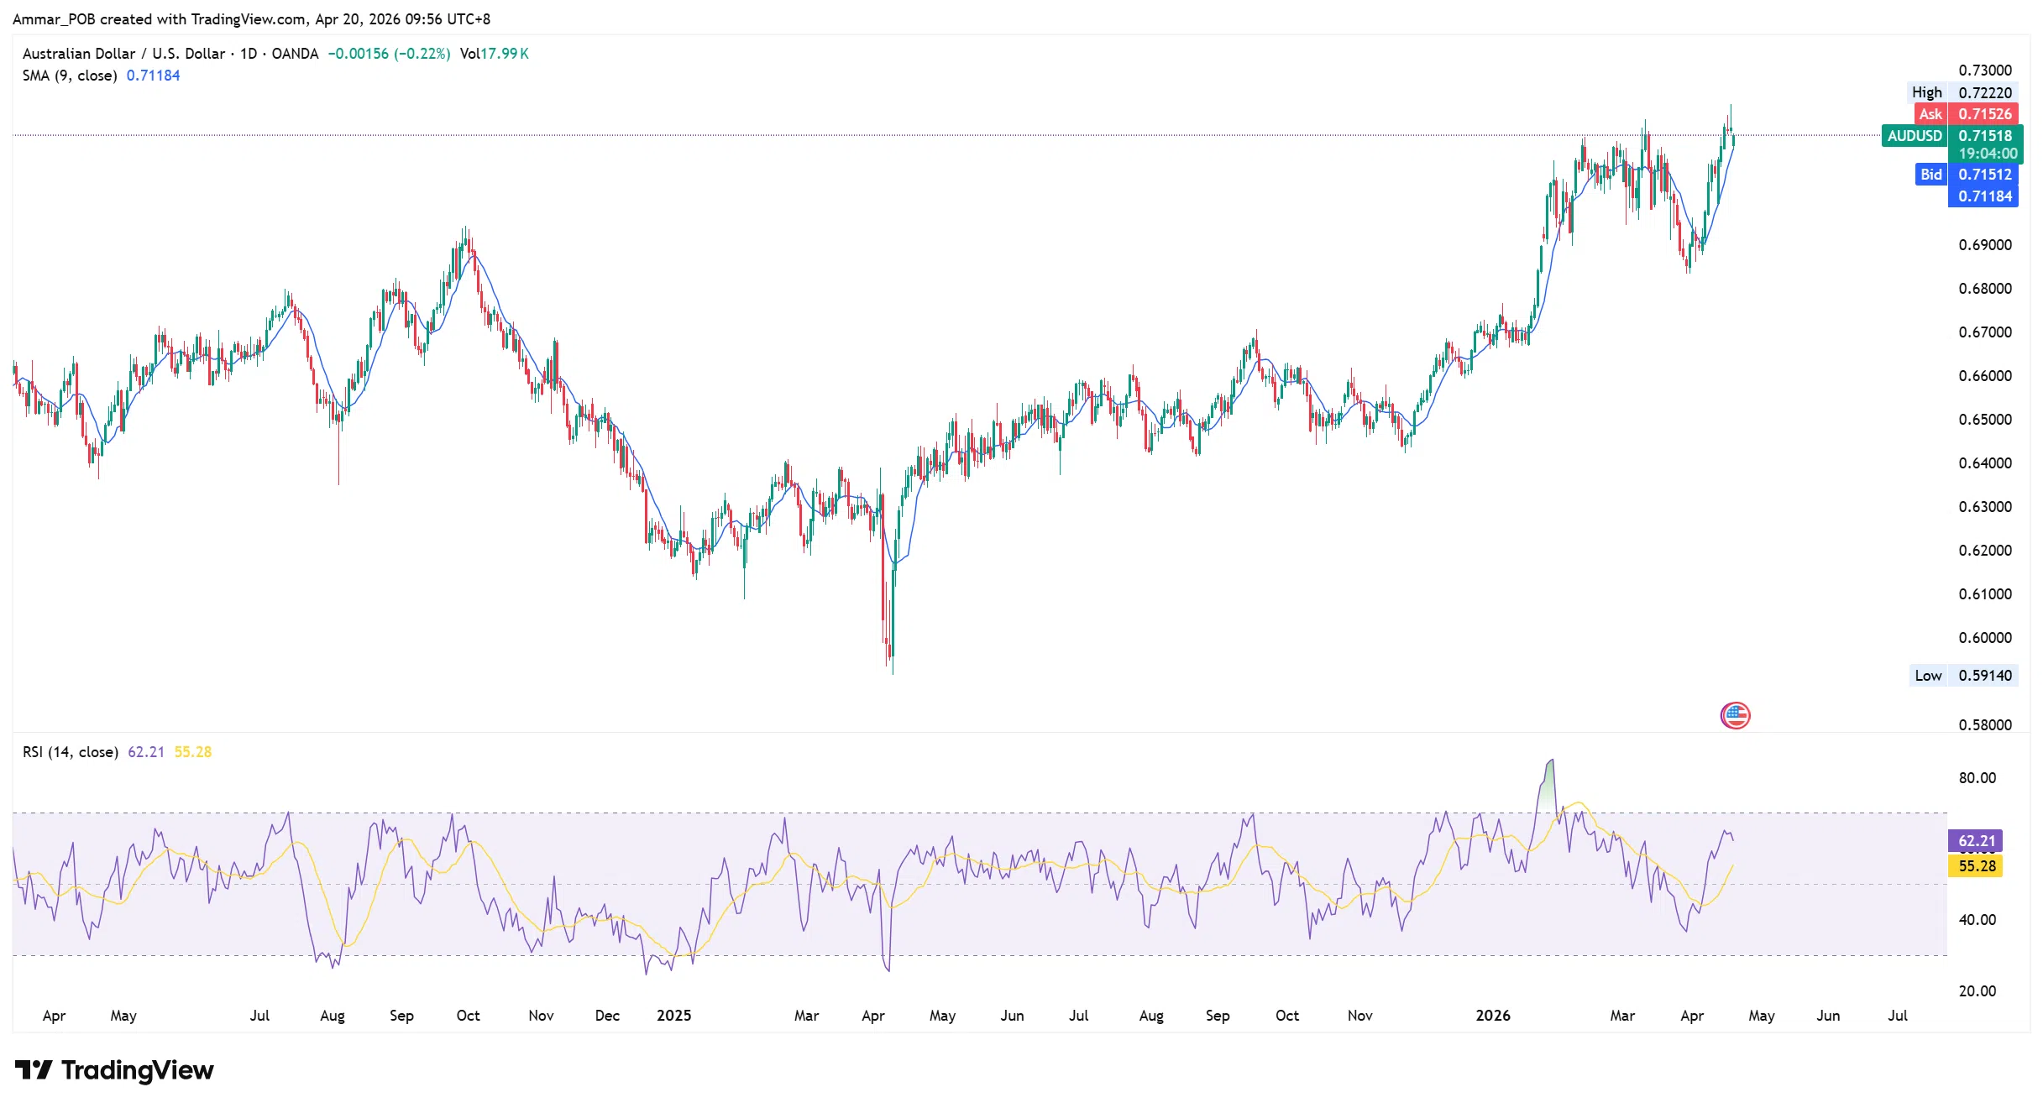
Task: Click the yellow RSI average label 55.28
Action: pos(1976,866)
